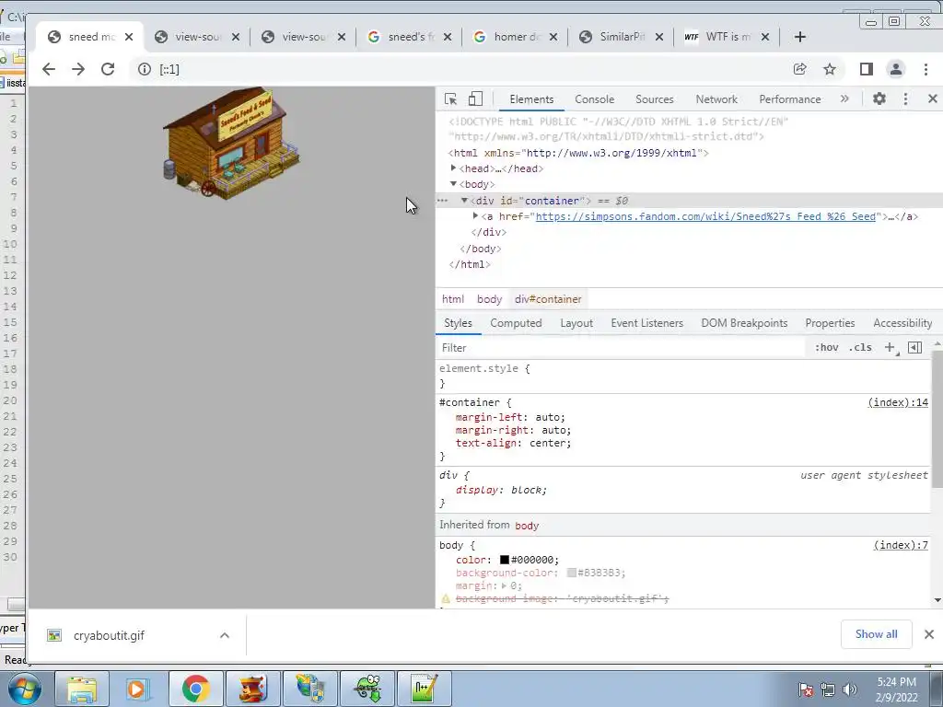Open the cryaboutit.gif download
This screenshot has width=943, height=707.
click(x=109, y=635)
